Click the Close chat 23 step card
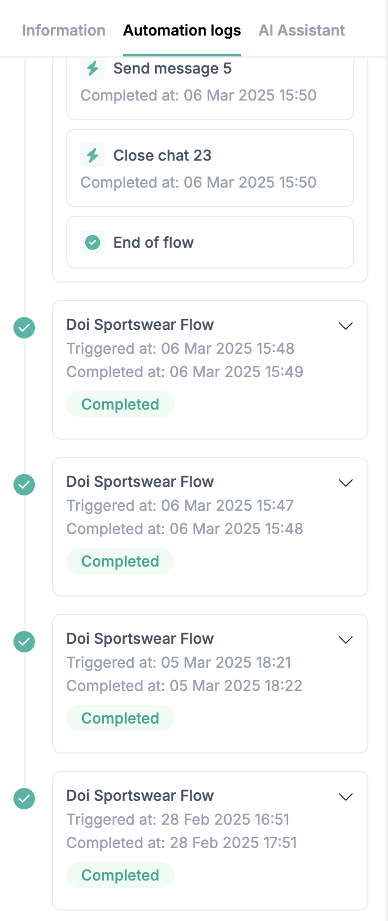 210,168
